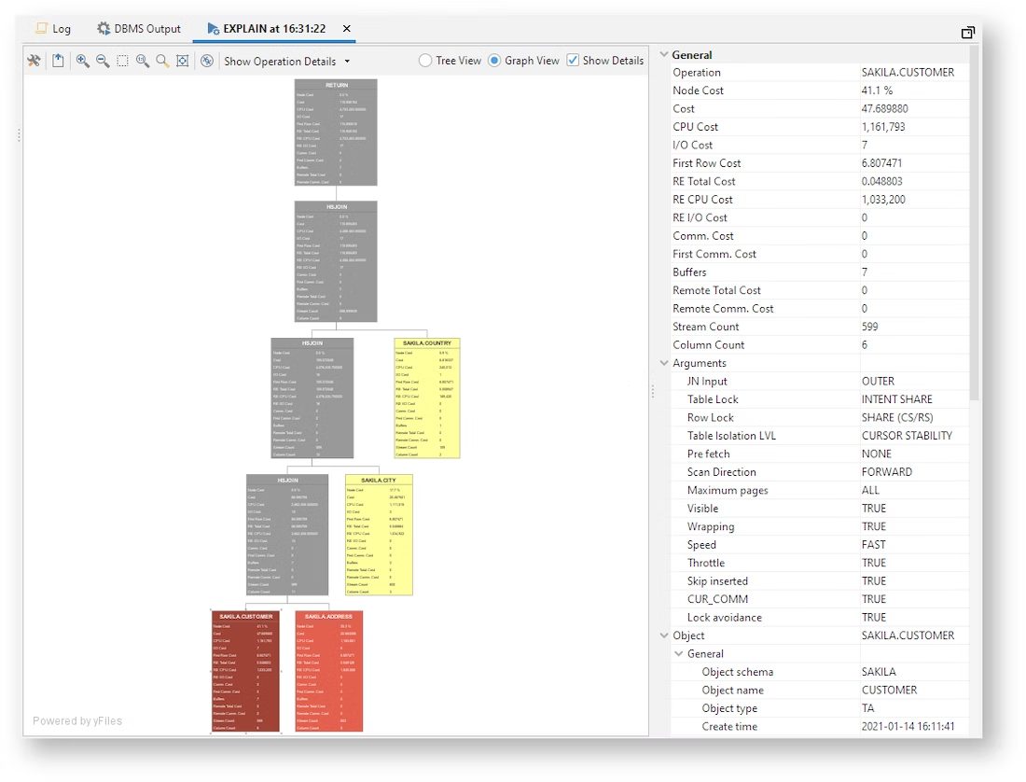Select the Zoom In tool
The image size is (1026, 782).
click(82, 60)
